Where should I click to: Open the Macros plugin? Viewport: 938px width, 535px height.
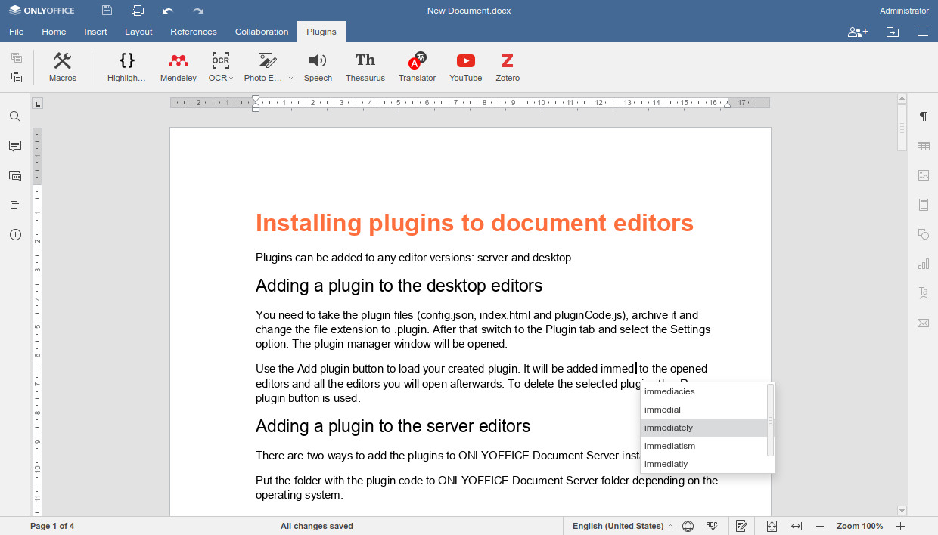63,67
